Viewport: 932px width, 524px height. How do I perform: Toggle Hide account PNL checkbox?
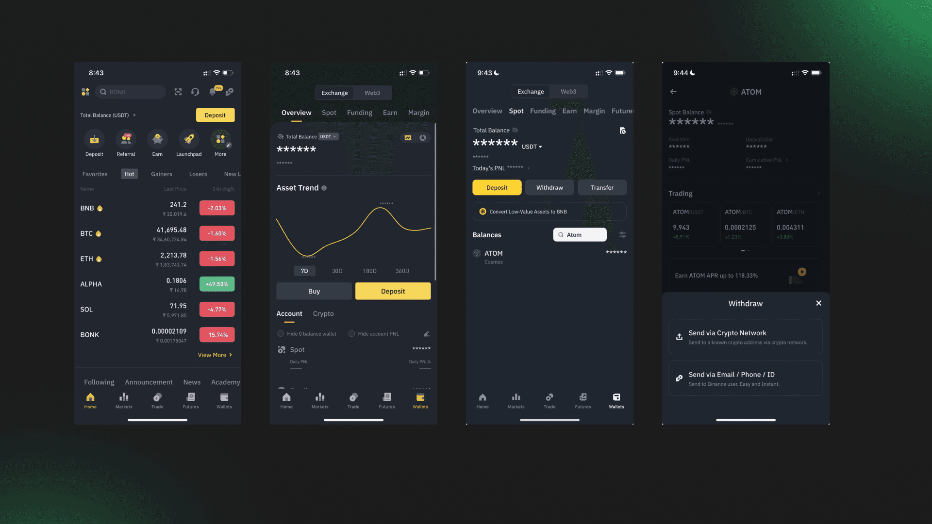click(351, 333)
